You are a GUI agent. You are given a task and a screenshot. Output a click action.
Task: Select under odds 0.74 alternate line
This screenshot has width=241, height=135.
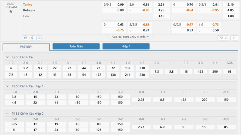tap(140, 30)
